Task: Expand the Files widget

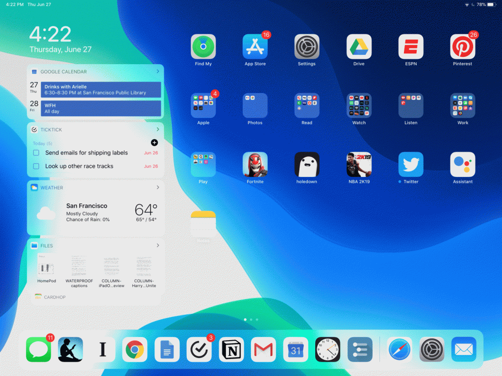Action: pos(158,245)
